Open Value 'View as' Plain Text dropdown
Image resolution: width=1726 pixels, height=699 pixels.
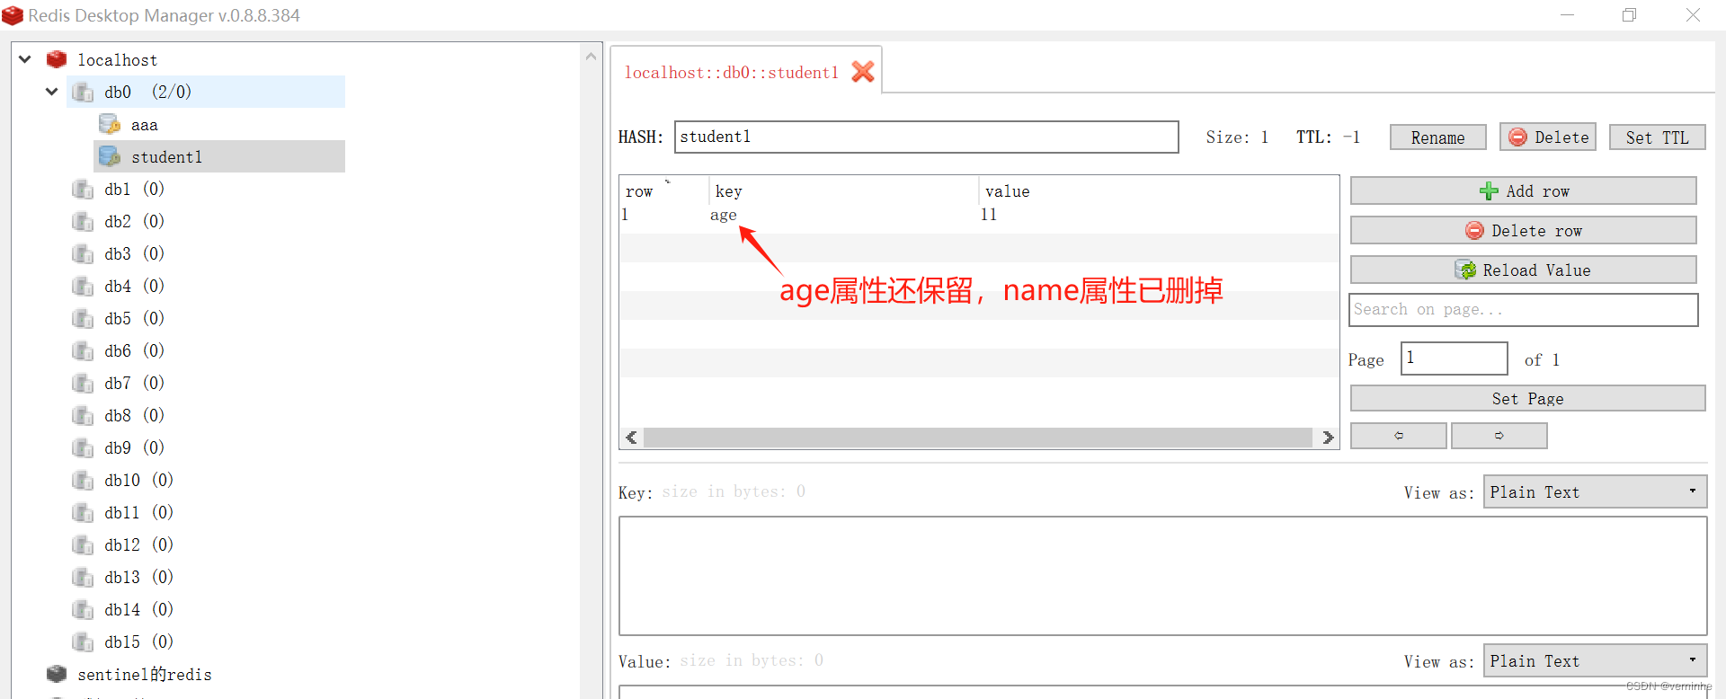click(1594, 660)
